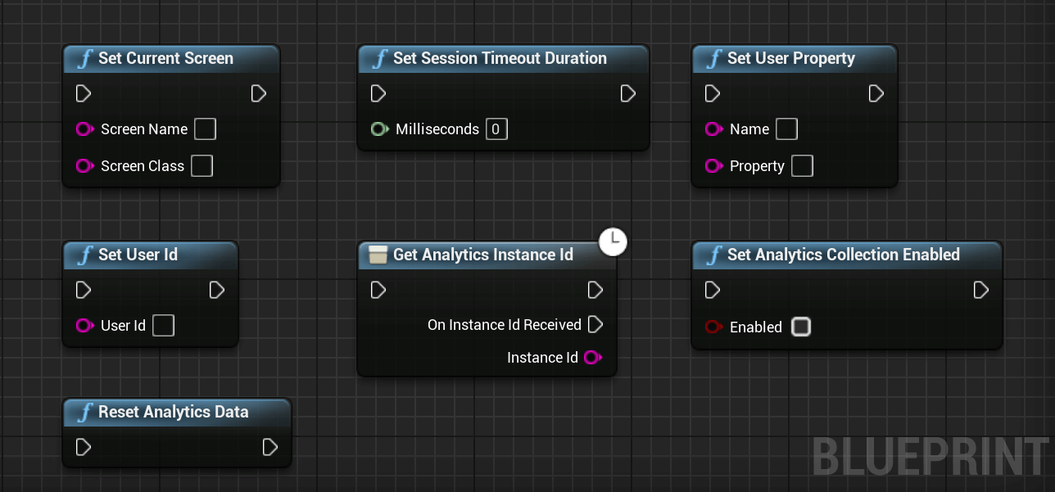Click output exec pin on Set User Id
Viewport: 1055px width, 492px height.
tap(217, 290)
